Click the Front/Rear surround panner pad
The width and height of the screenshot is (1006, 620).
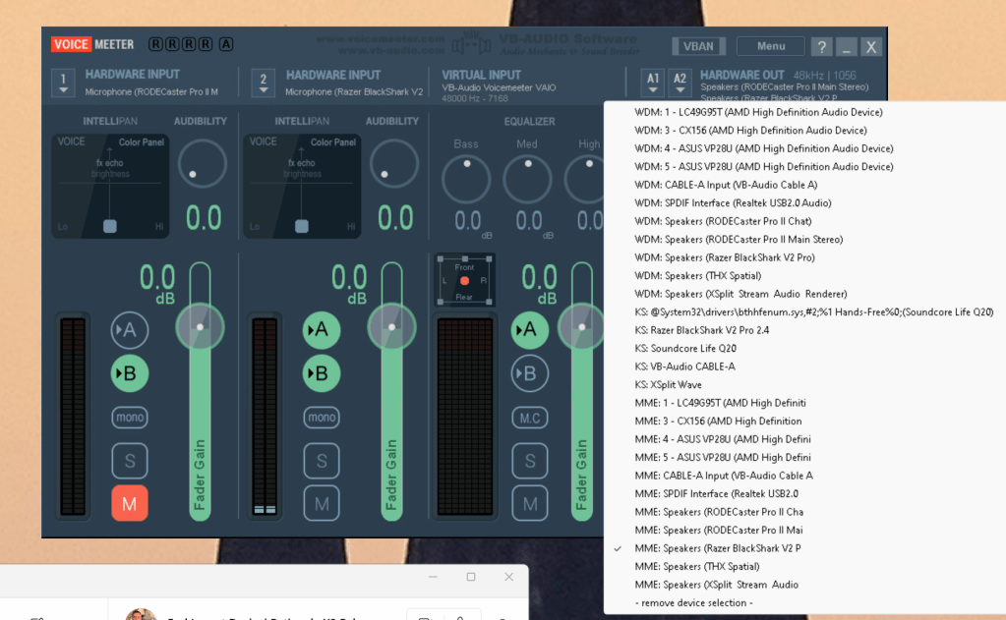(464, 280)
